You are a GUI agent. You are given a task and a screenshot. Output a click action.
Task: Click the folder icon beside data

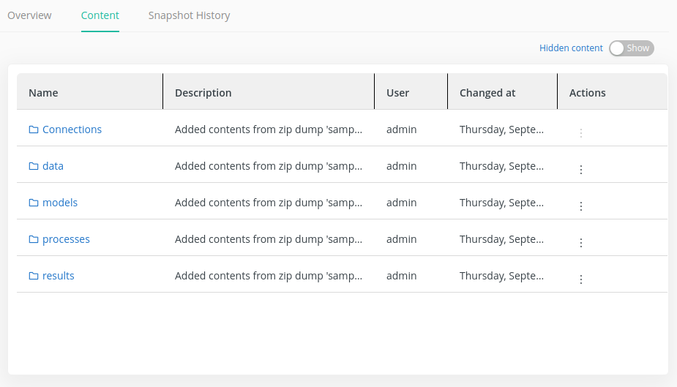(33, 166)
